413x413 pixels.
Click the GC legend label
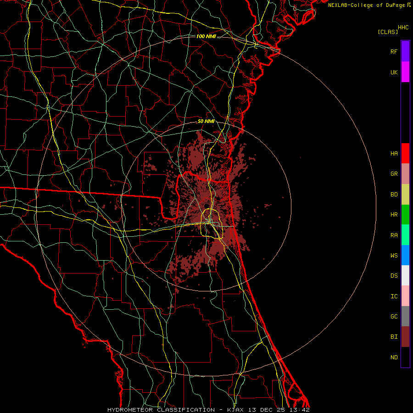click(394, 317)
